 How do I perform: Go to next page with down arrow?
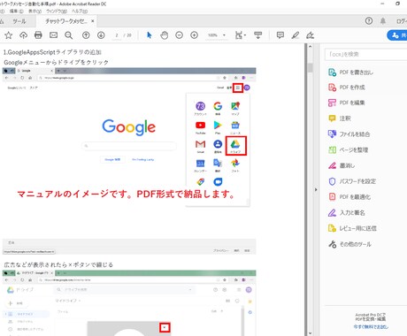(101, 35)
